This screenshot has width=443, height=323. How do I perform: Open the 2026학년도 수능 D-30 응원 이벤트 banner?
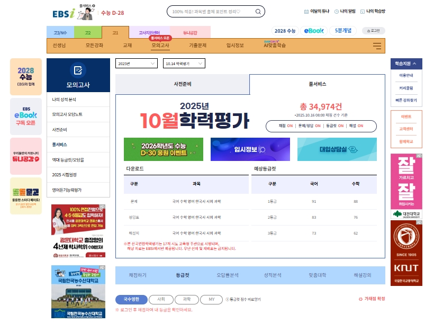point(164,149)
